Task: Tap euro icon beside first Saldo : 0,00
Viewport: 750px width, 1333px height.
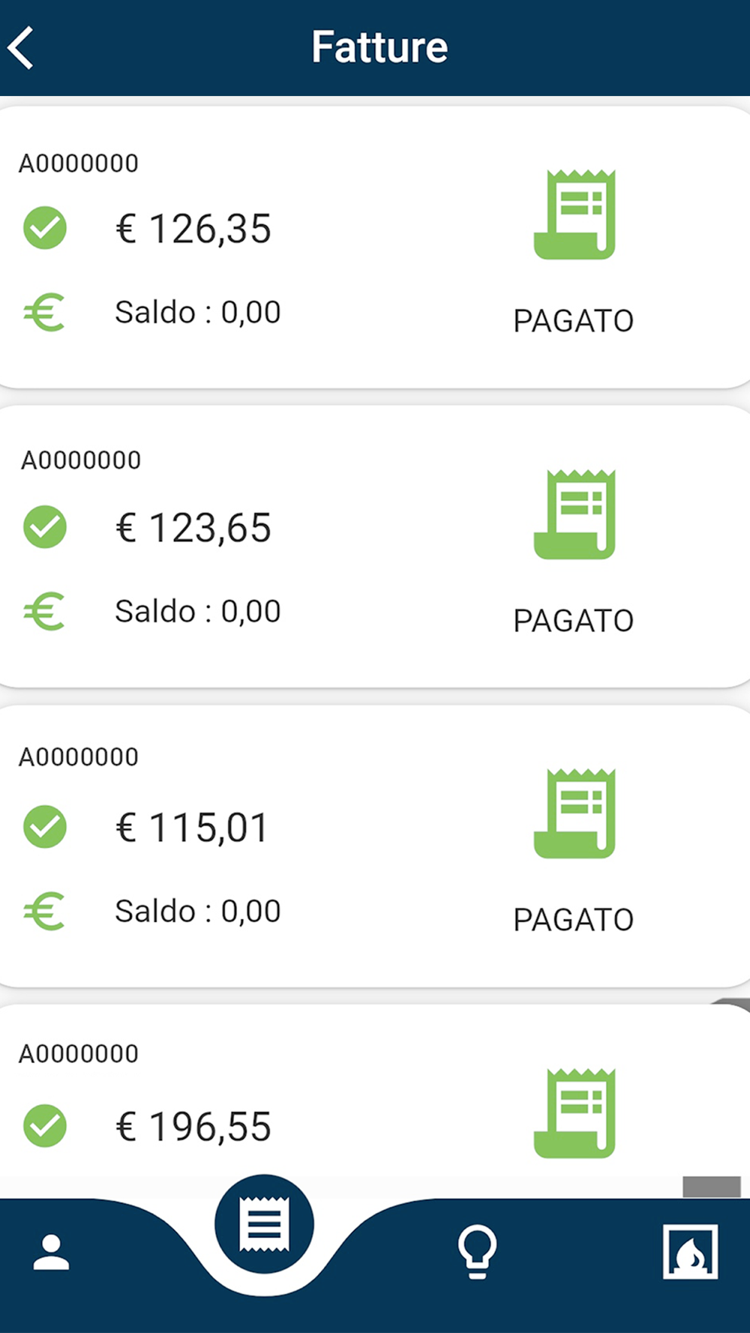Action: pos(44,313)
